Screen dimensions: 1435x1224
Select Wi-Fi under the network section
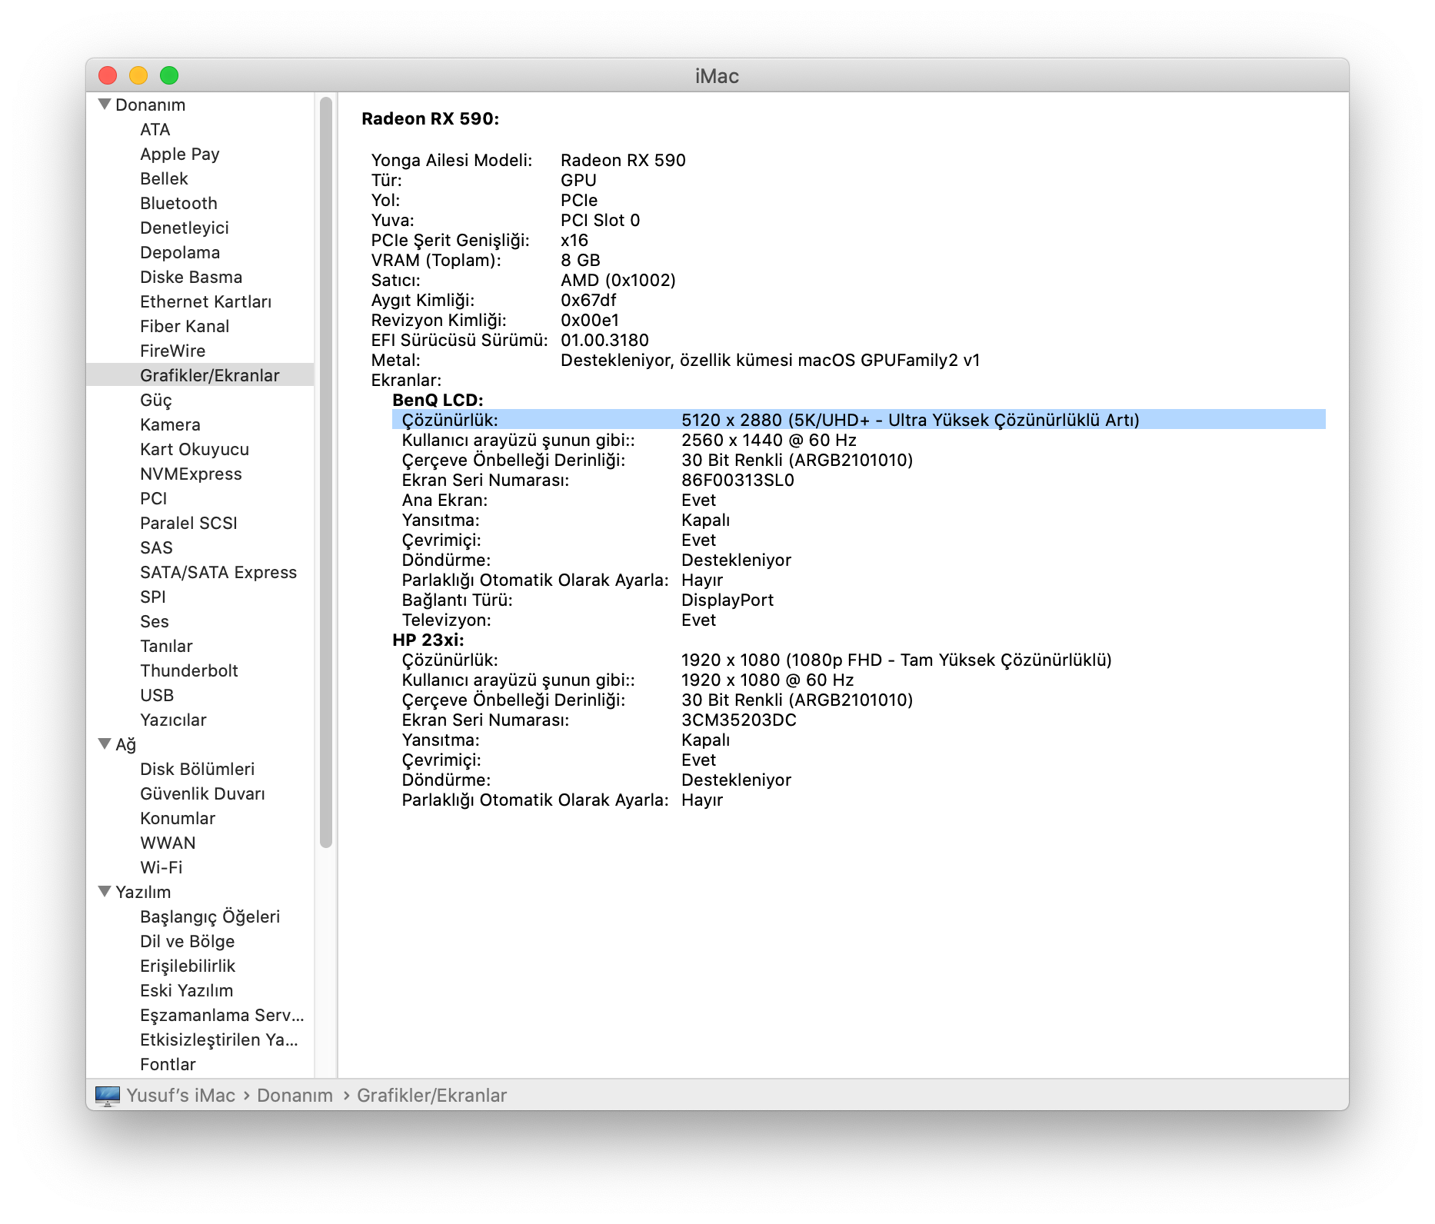tap(161, 867)
